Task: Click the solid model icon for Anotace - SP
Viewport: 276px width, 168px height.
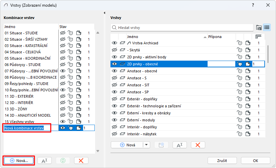Action: (248, 92)
